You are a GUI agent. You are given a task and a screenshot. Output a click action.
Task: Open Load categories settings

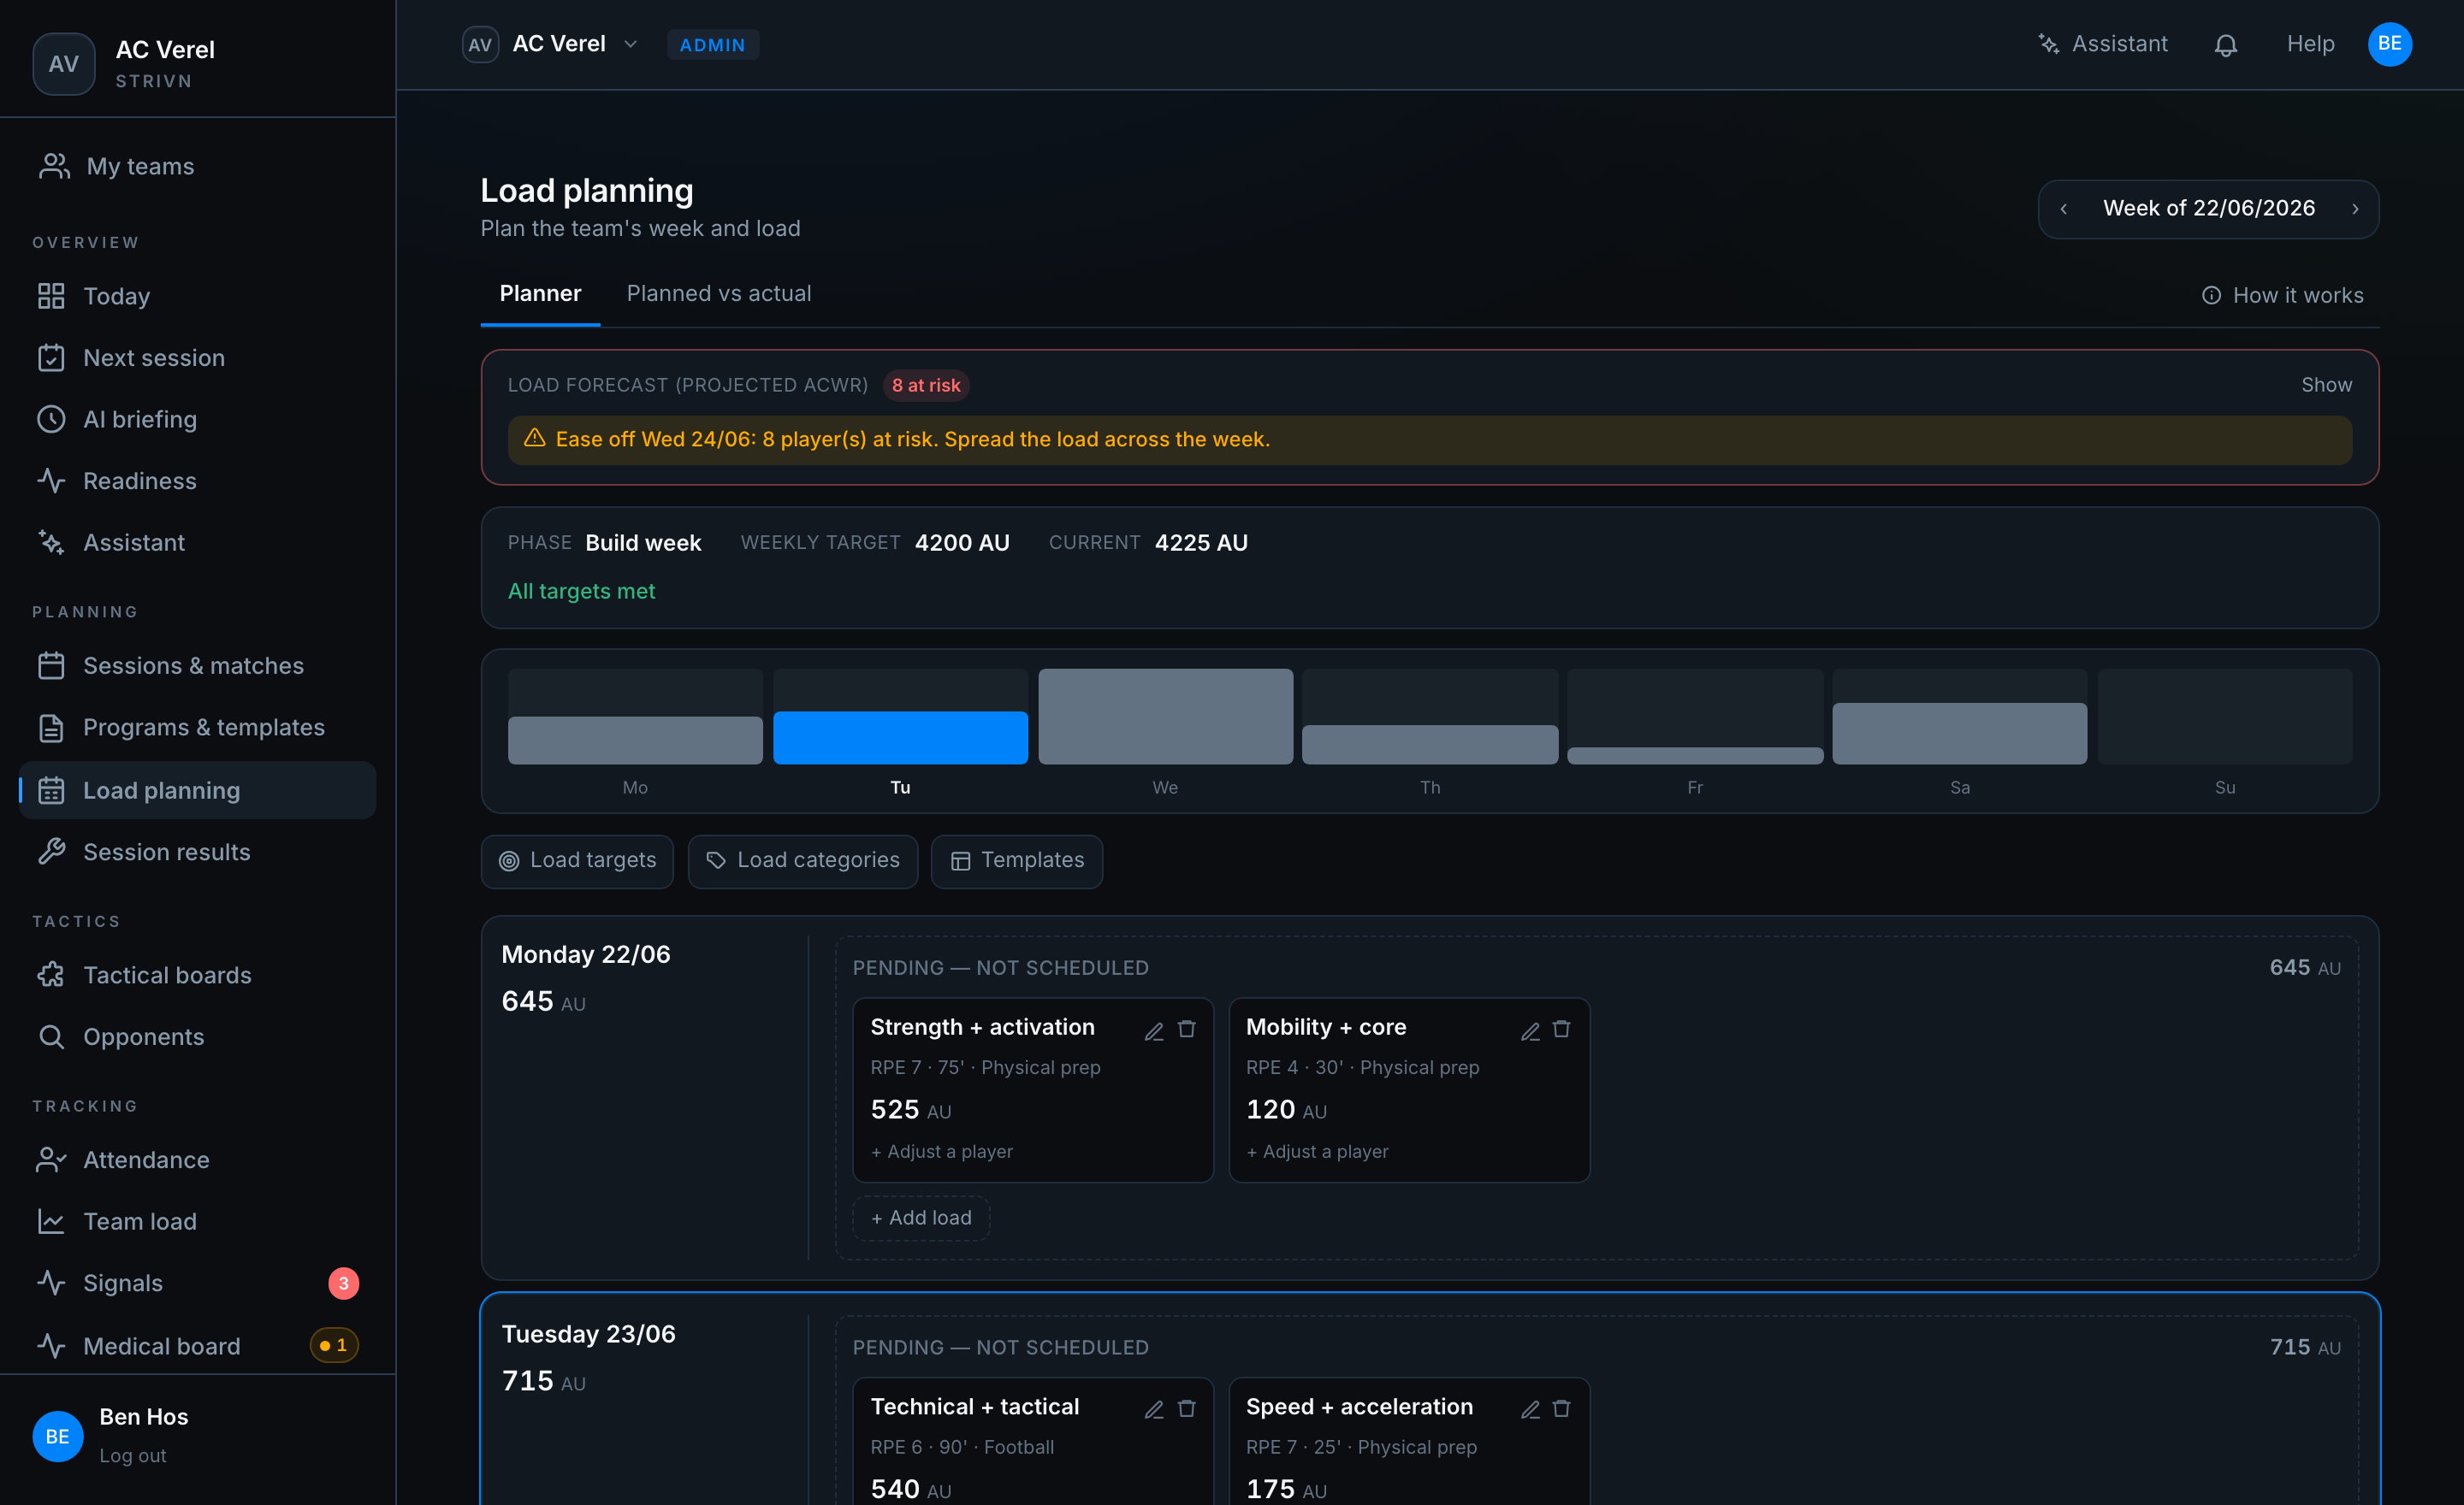coord(802,860)
